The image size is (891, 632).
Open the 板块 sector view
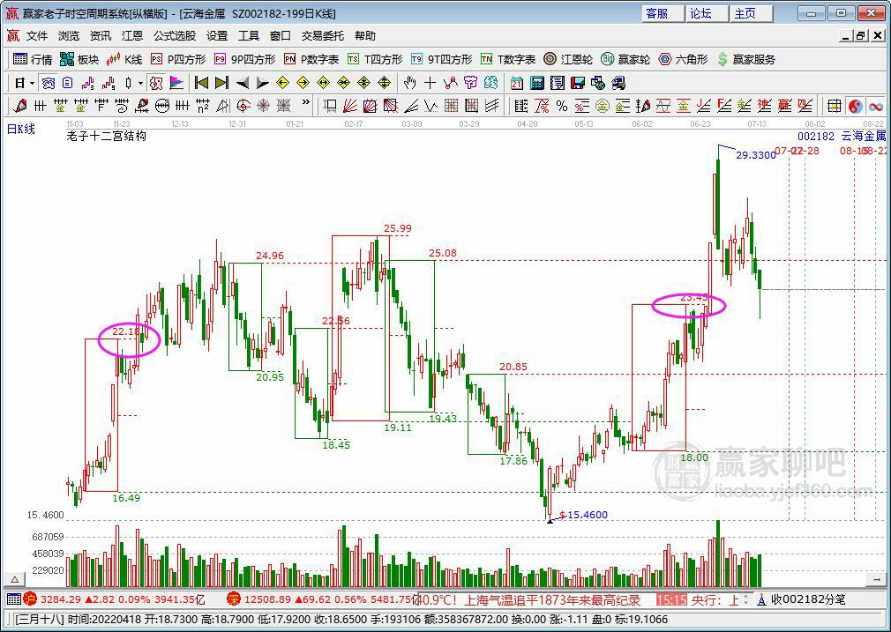79,59
